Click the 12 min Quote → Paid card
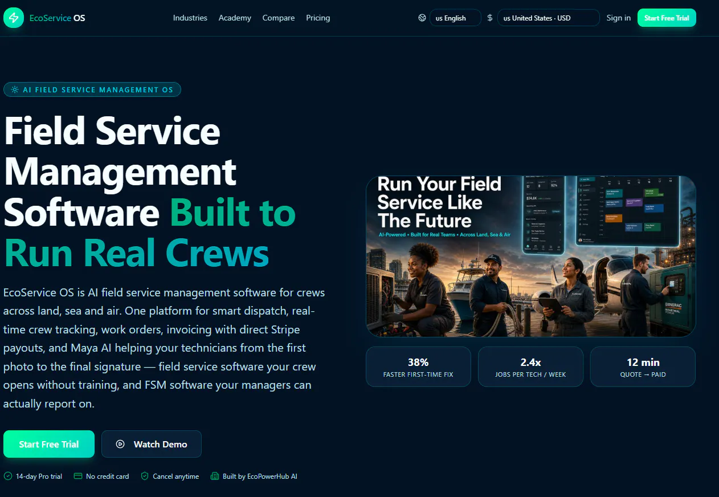 pos(643,367)
